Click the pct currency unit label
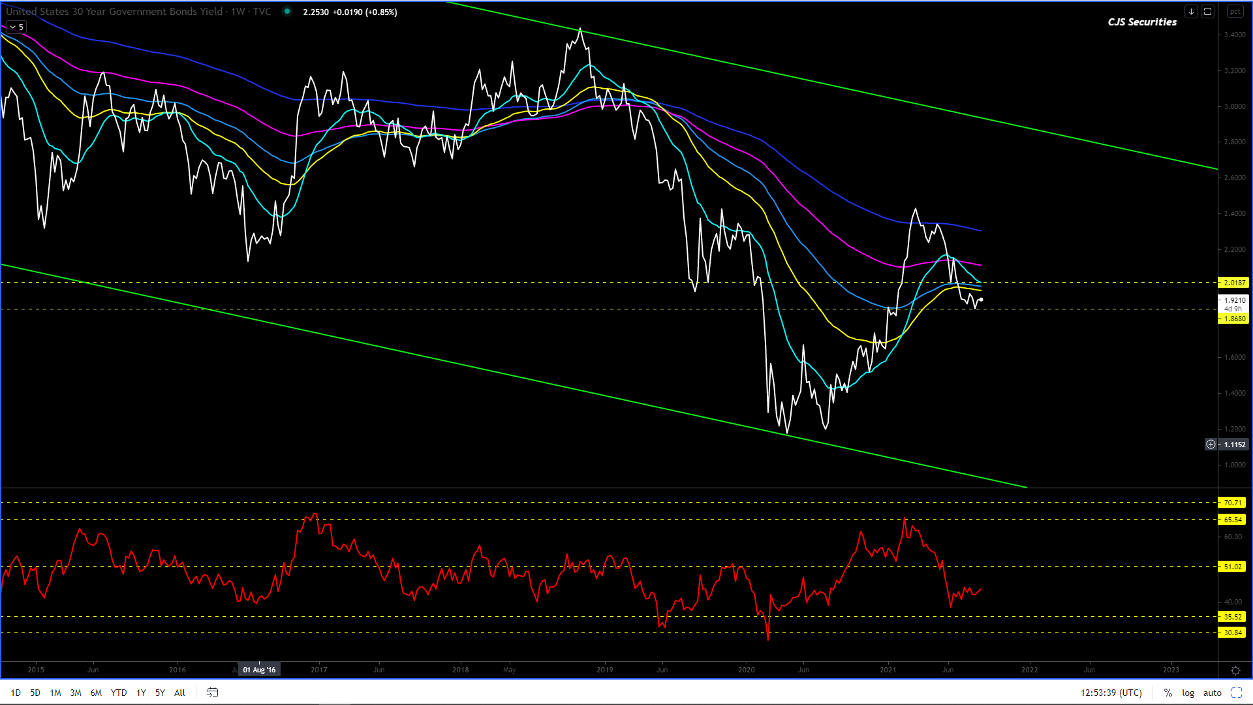 click(x=1235, y=12)
